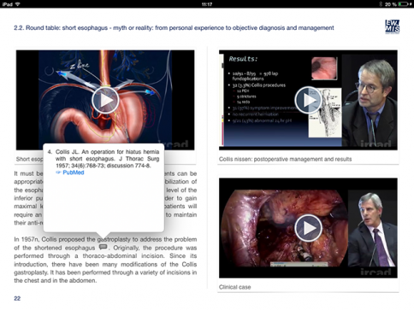Tap the Collis nissen postoperative management caption
This screenshot has height=310, width=414.
click(285, 159)
